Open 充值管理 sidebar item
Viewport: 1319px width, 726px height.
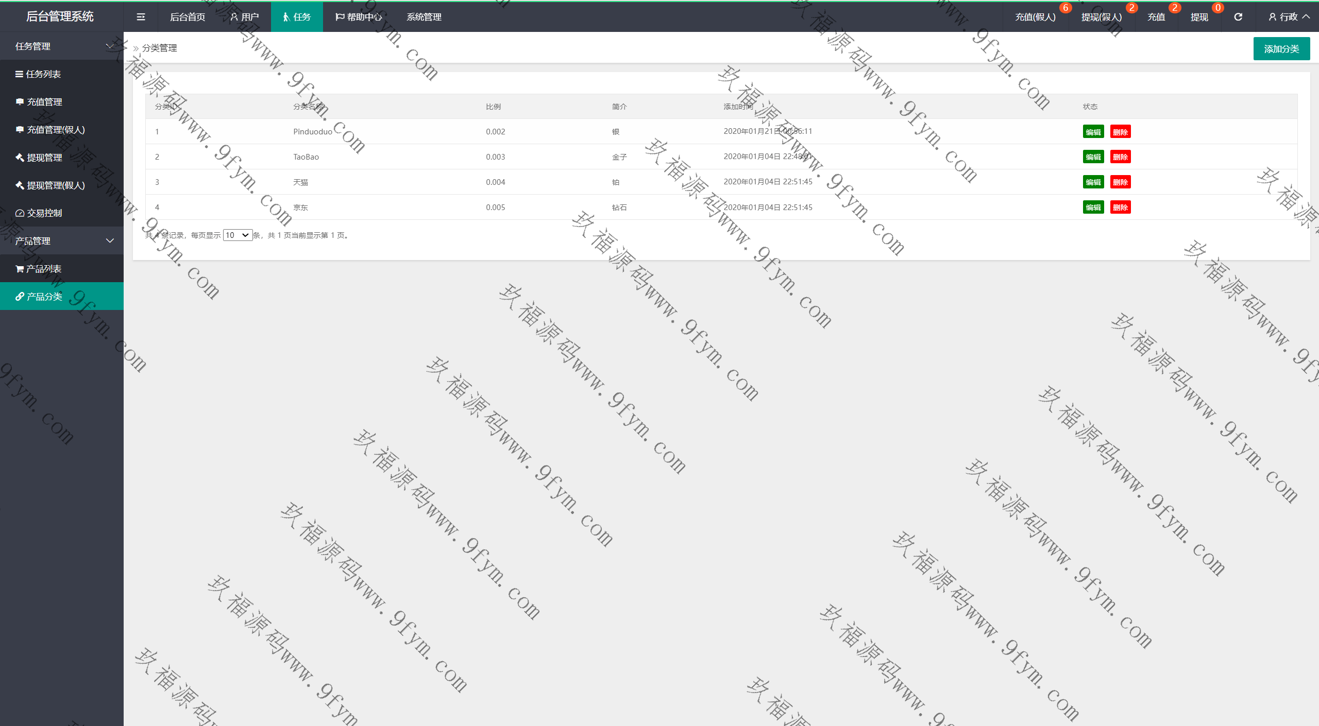[x=44, y=102]
